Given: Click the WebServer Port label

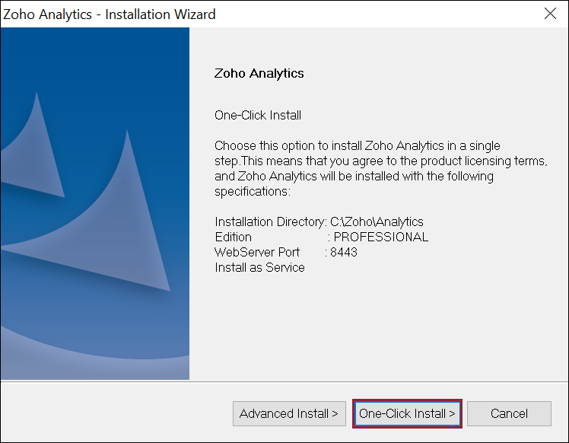Looking at the screenshot, I should (x=257, y=252).
